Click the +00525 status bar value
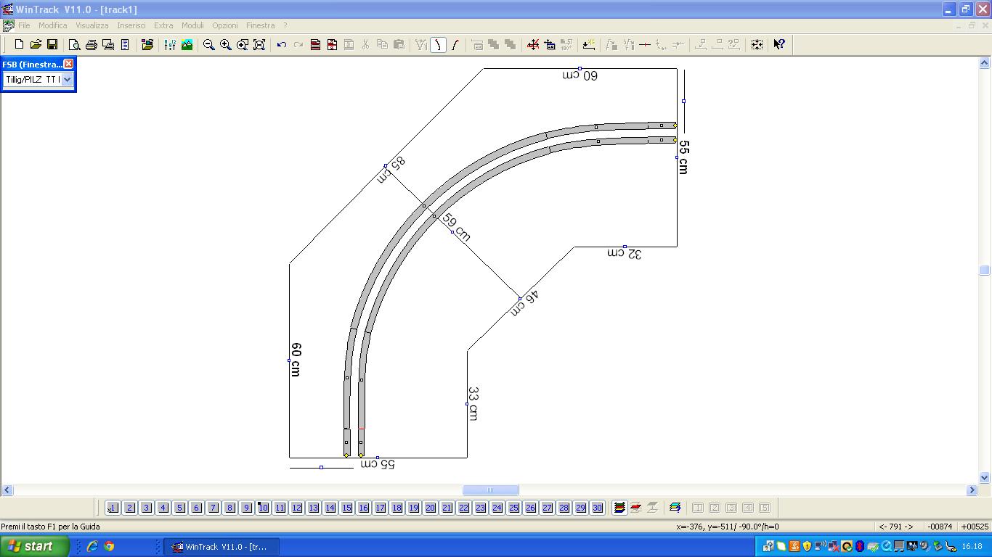This screenshot has height=557, width=992. tap(975, 527)
